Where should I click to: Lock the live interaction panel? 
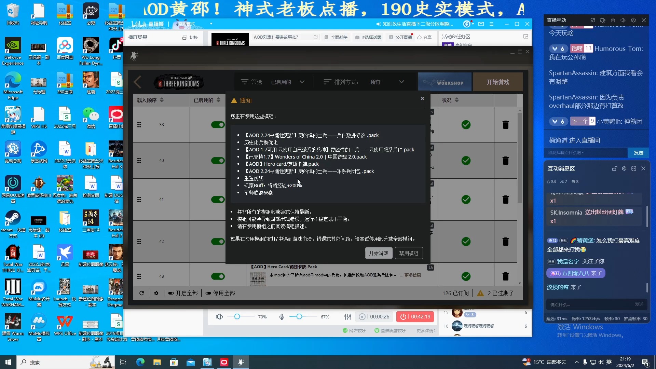pos(613,20)
